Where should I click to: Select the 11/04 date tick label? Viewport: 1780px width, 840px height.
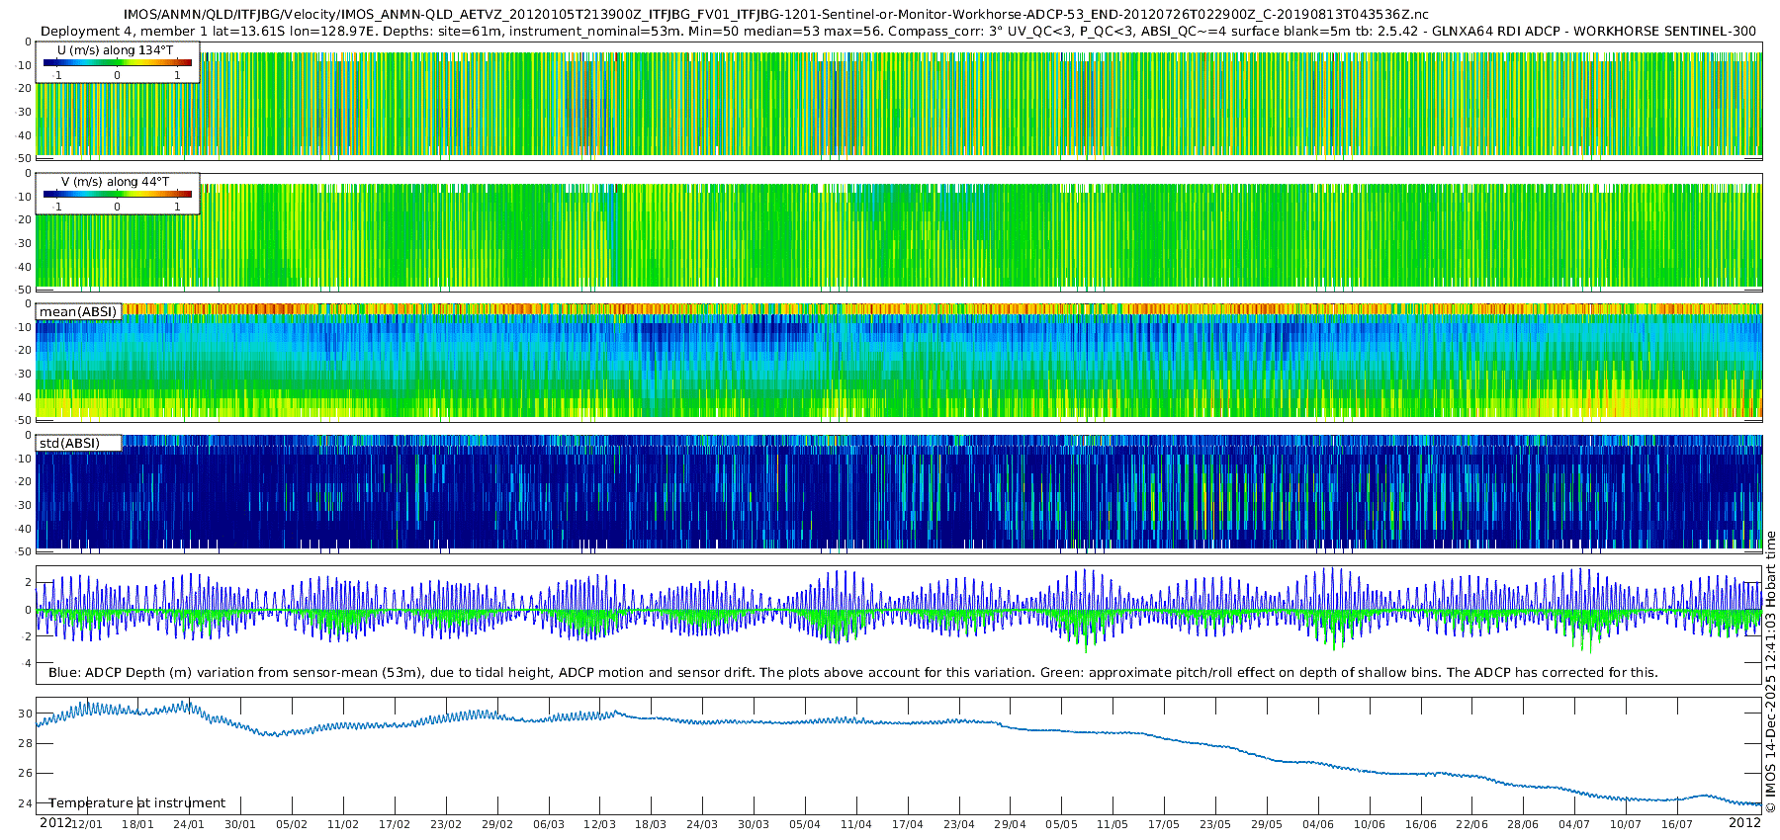coord(855,824)
